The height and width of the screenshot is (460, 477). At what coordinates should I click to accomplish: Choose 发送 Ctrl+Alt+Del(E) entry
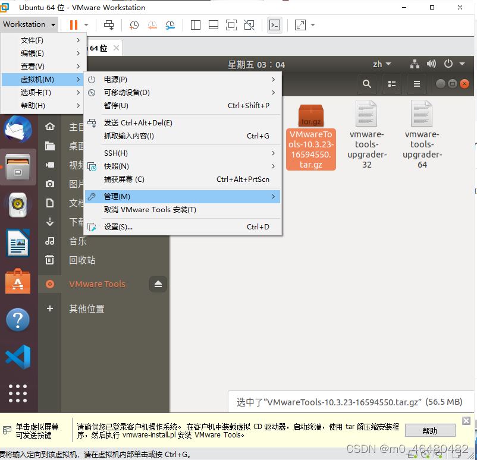[183, 123]
